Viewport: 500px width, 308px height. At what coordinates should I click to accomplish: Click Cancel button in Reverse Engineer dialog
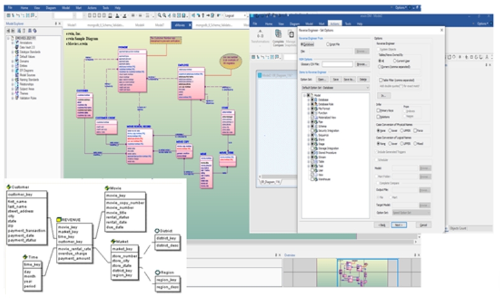click(423, 225)
